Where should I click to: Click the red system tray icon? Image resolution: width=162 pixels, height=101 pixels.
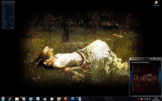click(141, 99)
